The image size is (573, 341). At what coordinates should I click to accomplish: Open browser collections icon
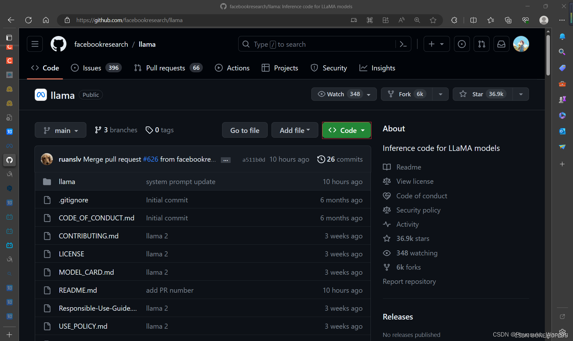point(508,20)
